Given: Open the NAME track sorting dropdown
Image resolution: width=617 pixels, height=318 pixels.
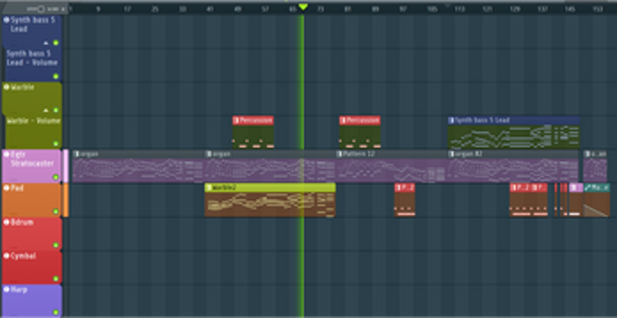Looking at the screenshot, I should click(x=56, y=8).
